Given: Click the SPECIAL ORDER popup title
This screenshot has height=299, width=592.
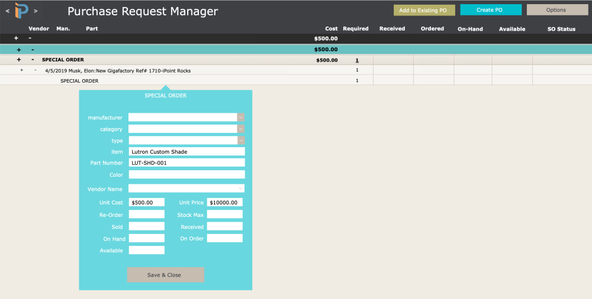Looking at the screenshot, I should [166, 96].
